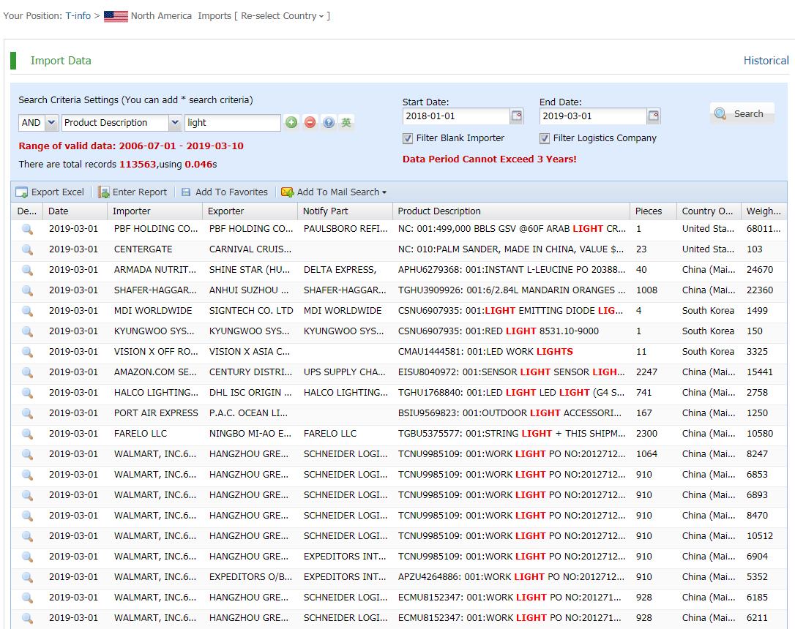The image size is (795, 629).
Task: Open the T-info breadcrumb link
Action: (78, 16)
